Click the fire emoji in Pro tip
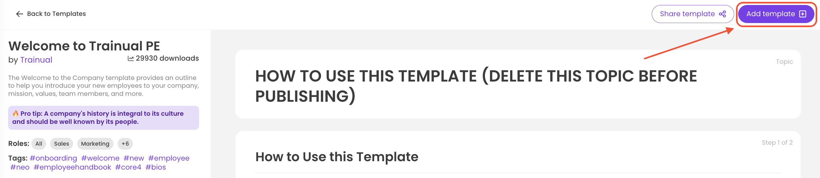The width and height of the screenshot is (820, 178). 16,113
